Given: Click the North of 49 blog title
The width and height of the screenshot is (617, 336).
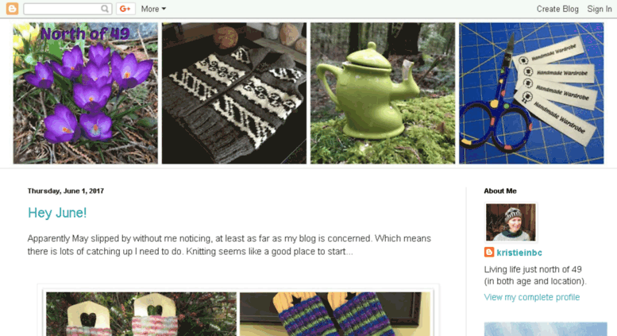Looking at the screenshot, I should coord(85,34).
